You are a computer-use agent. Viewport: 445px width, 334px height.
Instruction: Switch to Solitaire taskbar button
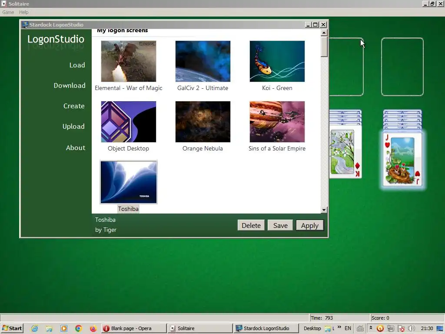point(200,328)
